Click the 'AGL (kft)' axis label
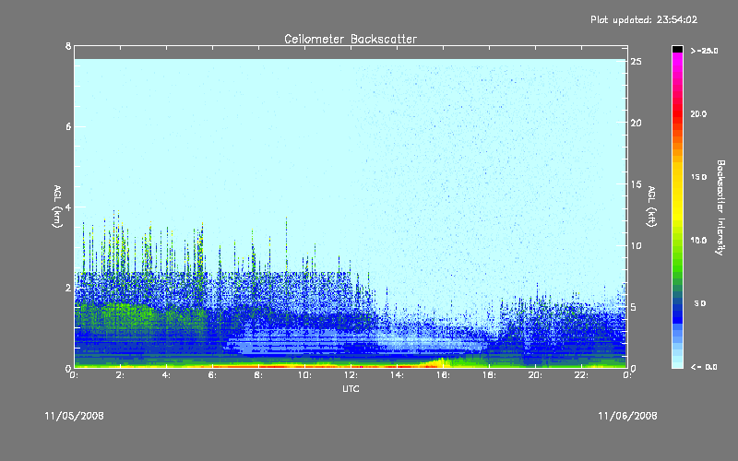 pos(651,207)
